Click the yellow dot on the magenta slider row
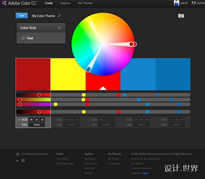This screenshot has height=179, width=205. click(55, 104)
